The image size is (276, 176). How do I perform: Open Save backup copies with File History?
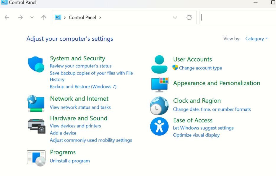pos(91,76)
